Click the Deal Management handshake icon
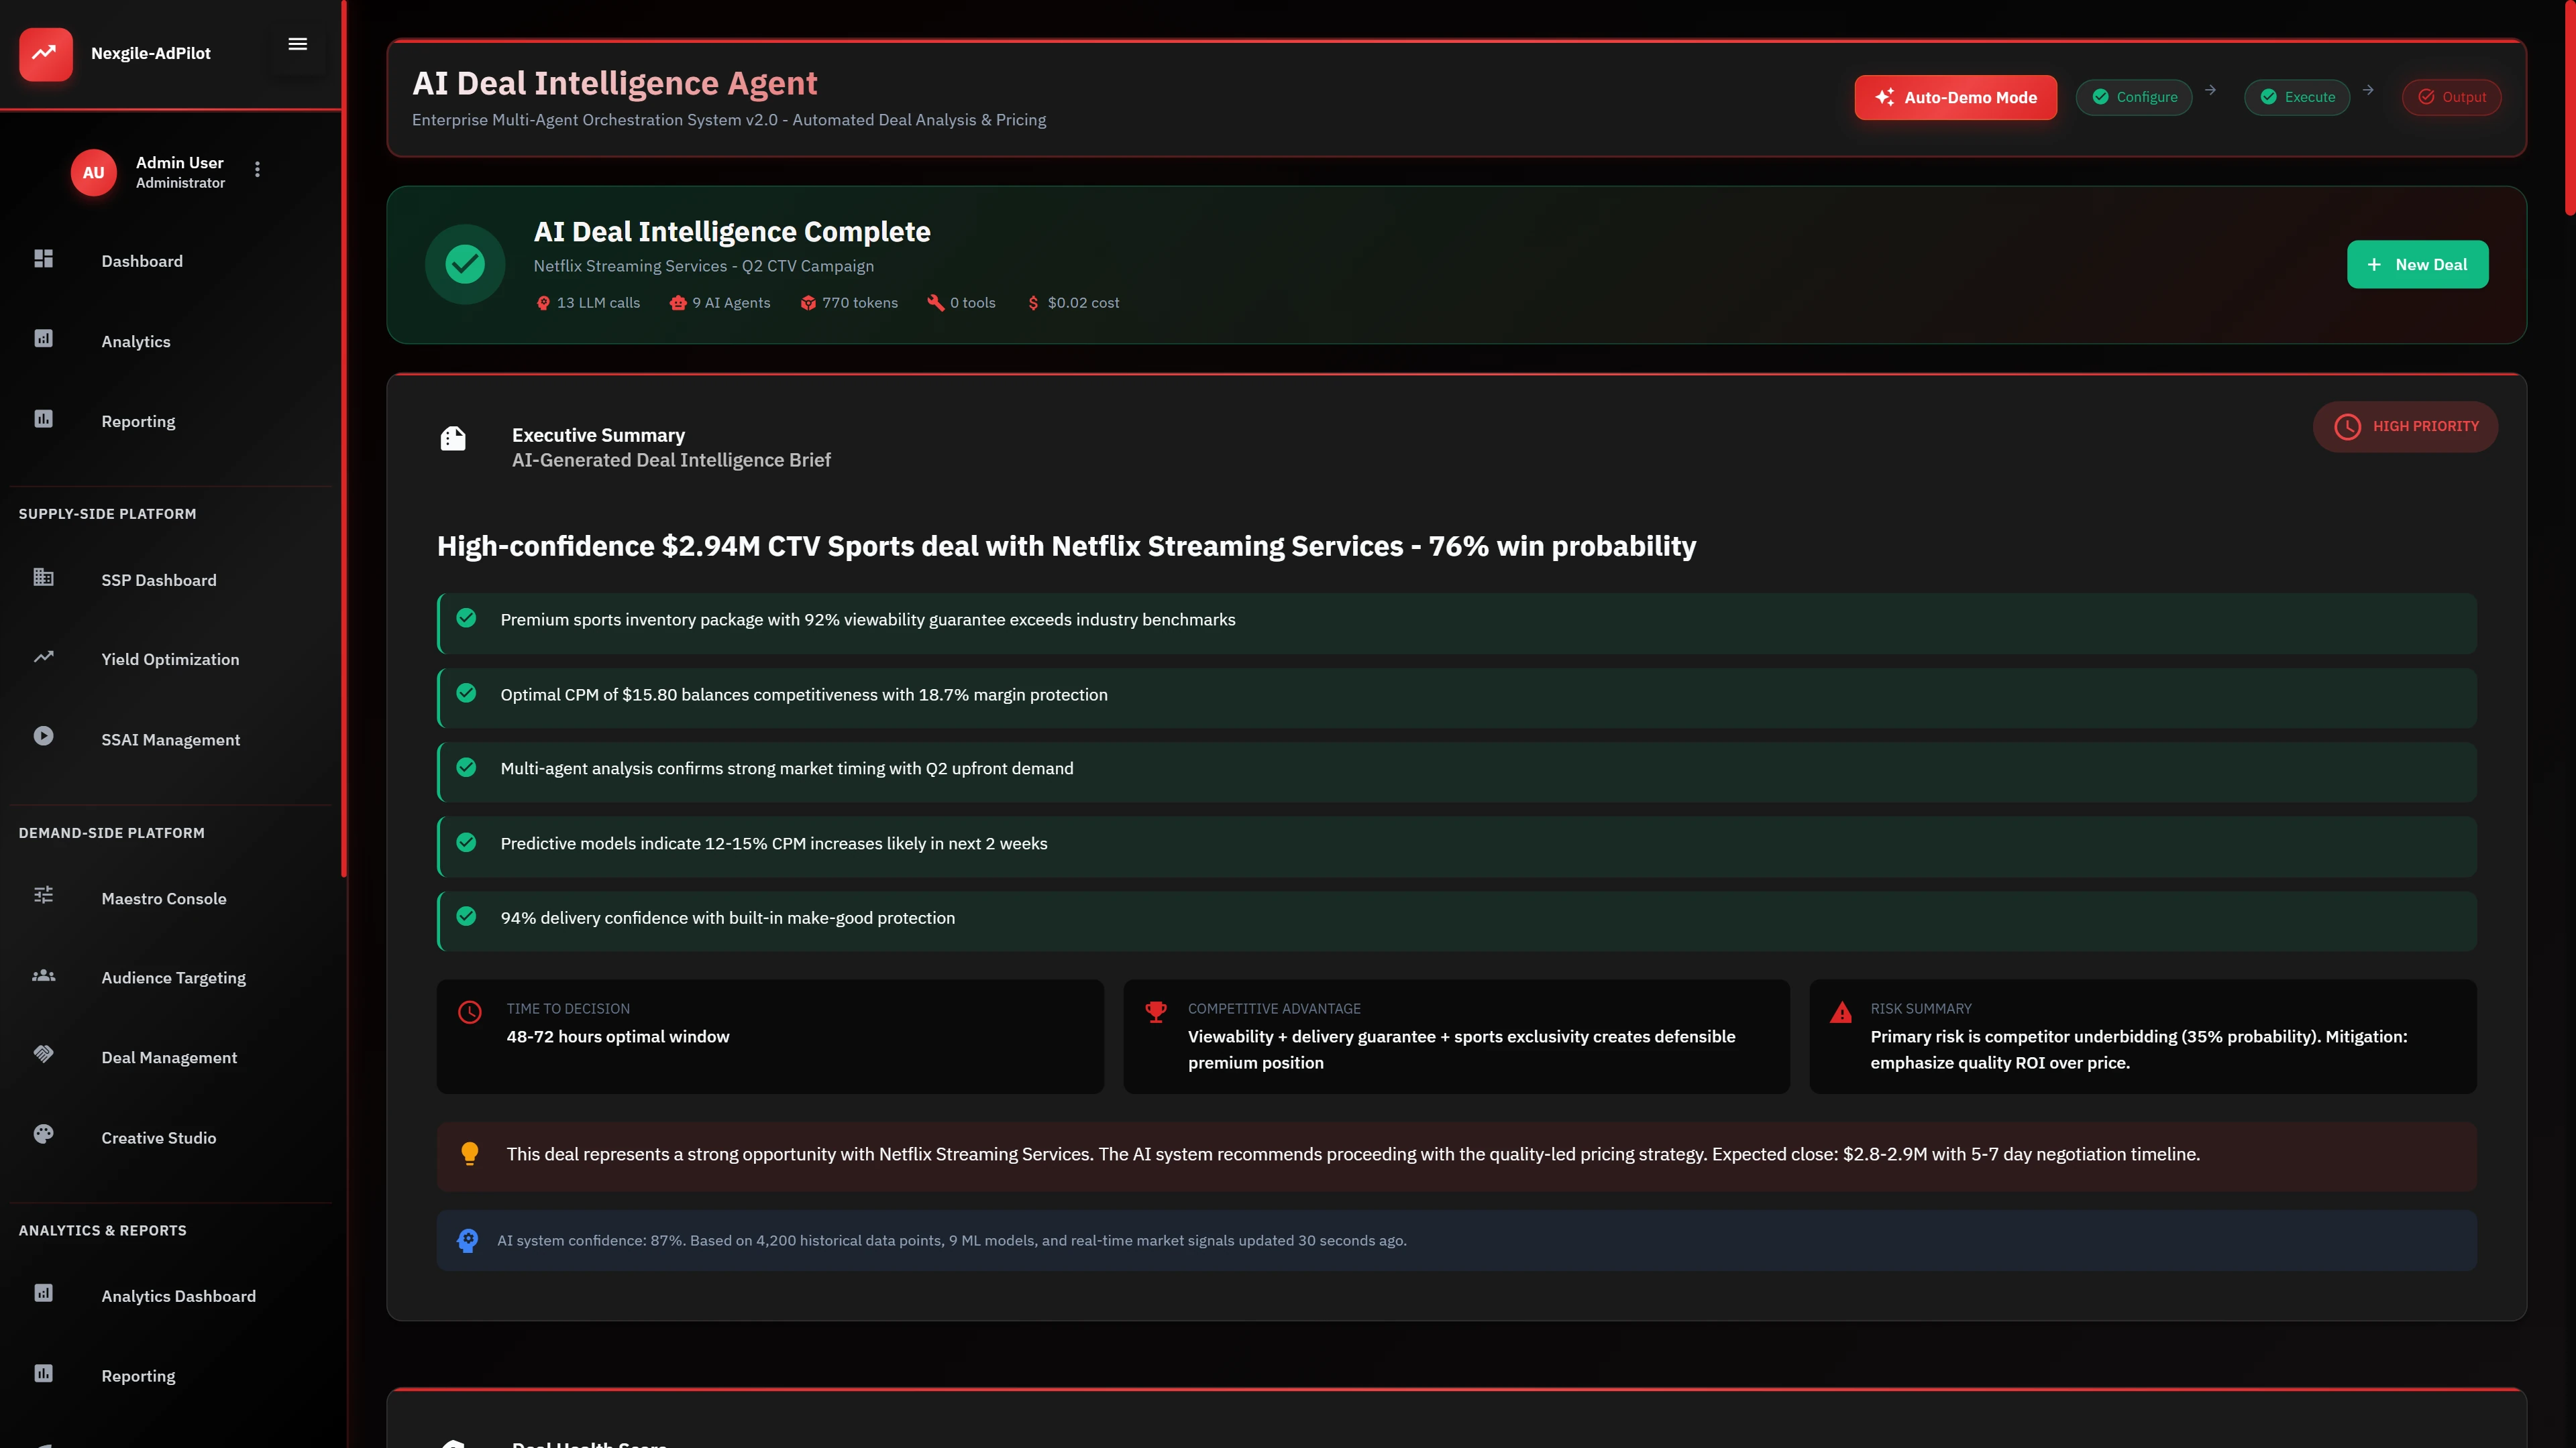 coord(43,1054)
